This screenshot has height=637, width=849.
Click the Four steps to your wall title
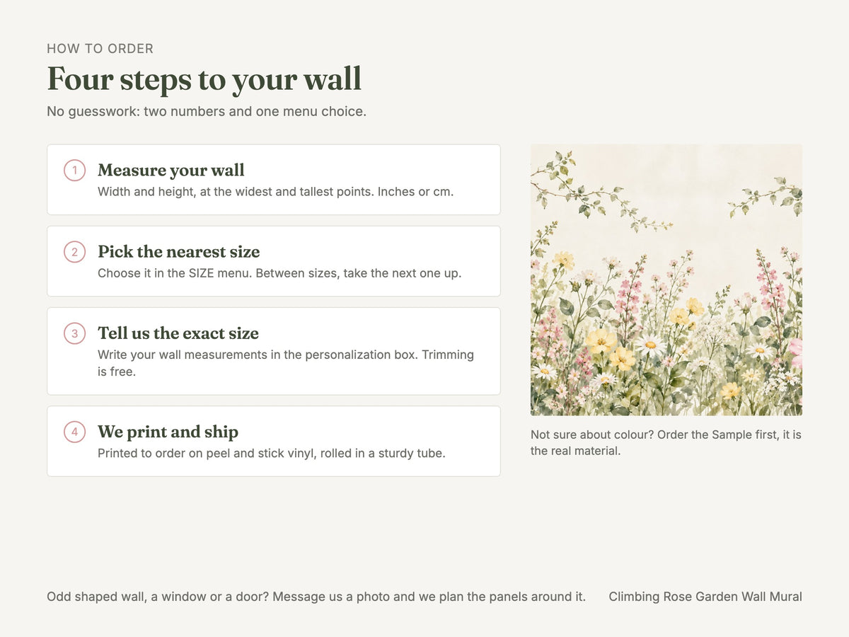[204, 79]
